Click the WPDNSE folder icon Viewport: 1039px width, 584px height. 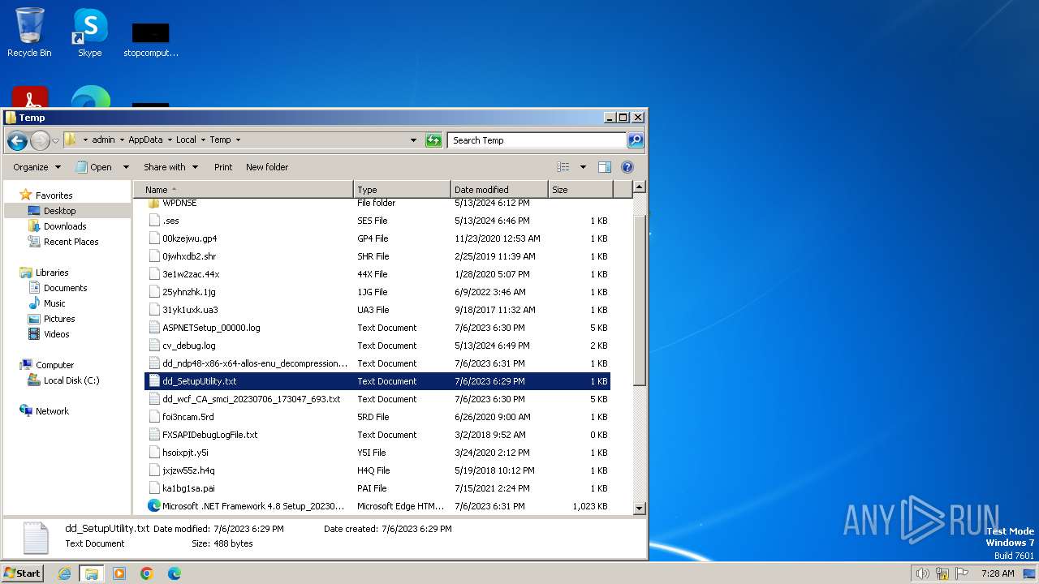(154, 203)
